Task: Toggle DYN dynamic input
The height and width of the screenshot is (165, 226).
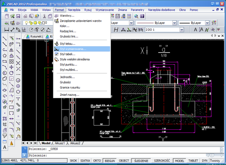Action: (x=205, y=161)
